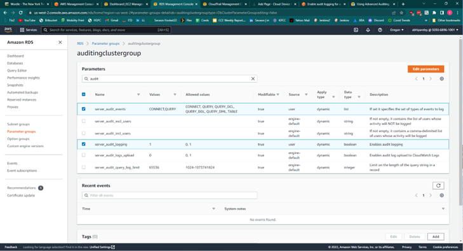Open Recommendations in the sidebar
This screenshot has width=463, height=251.
click(x=21, y=188)
